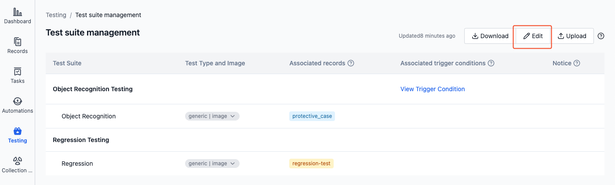The width and height of the screenshot is (615, 185).
Task: Click the Updated 8 minutes ago text
Action: (x=427, y=36)
